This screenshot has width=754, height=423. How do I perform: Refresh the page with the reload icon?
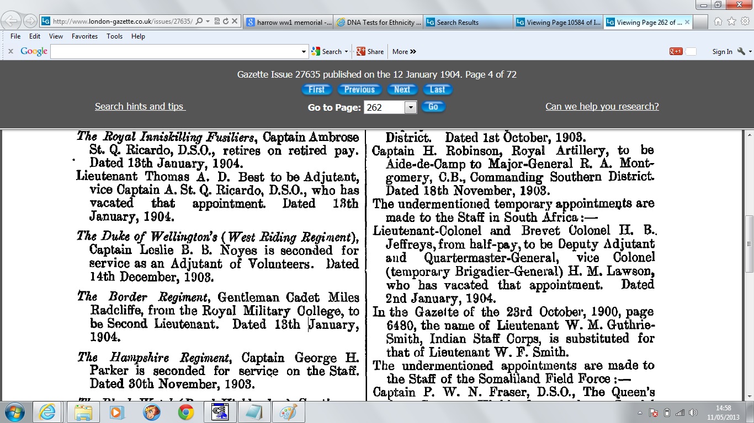[x=225, y=21]
